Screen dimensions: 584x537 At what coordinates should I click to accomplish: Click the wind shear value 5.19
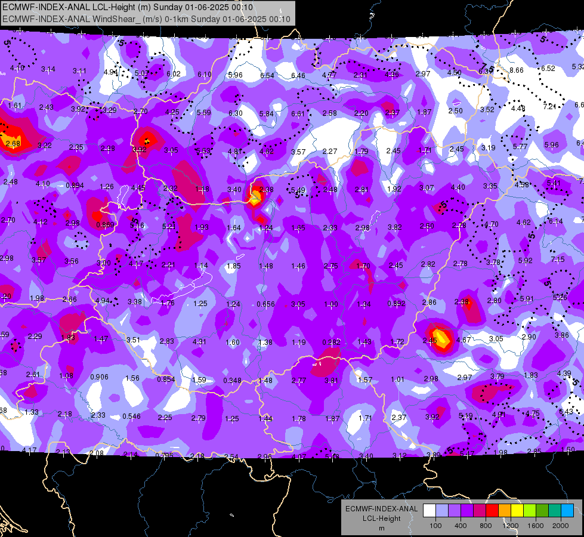465,415
